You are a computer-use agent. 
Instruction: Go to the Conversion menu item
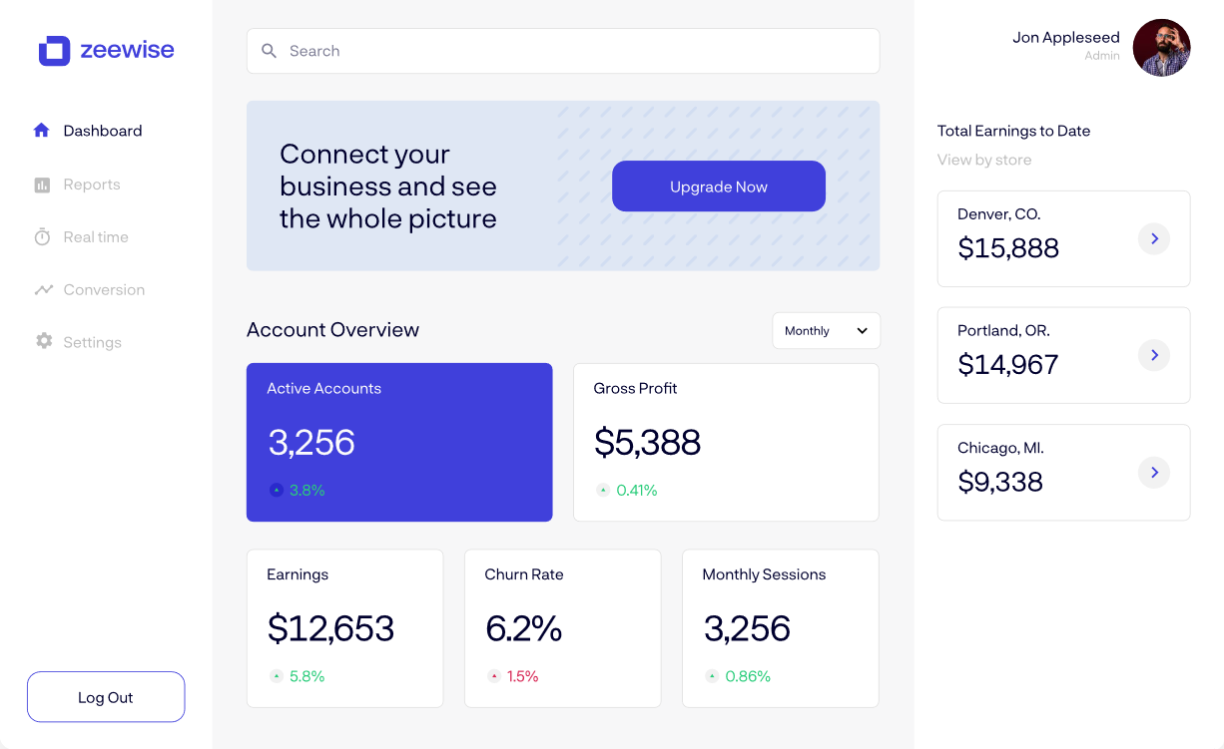coord(104,290)
